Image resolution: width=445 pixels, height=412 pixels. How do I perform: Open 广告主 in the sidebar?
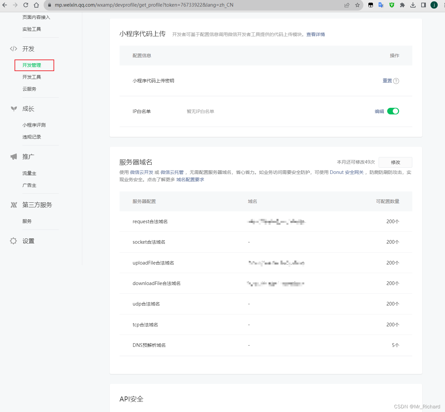tap(29, 185)
